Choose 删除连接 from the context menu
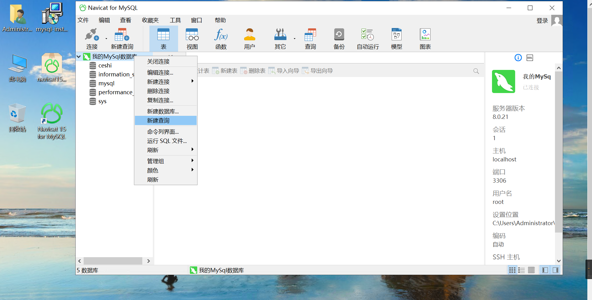The height and width of the screenshot is (300, 592). point(166,91)
